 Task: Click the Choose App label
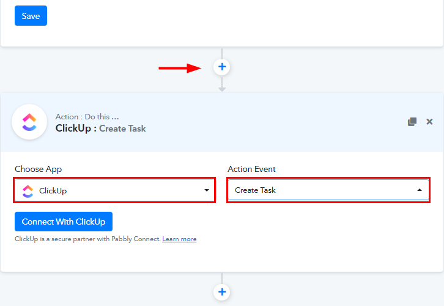click(x=39, y=169)
